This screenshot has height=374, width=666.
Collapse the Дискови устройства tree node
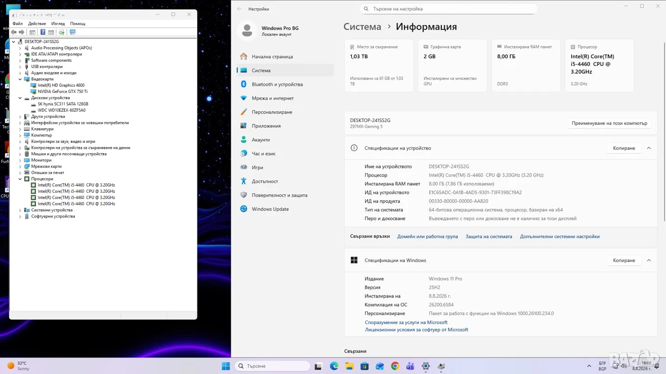pyautogui.click(x=20, y=98)
